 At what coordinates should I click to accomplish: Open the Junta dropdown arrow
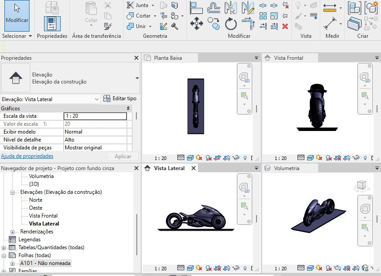coord(153,5)
